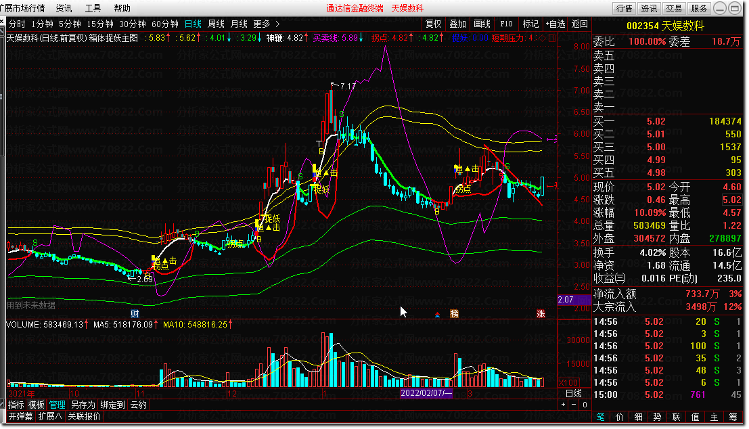Open the 资讯 menu in menu bar
The width and height of the screenshot is (749, 429).
[64, 8]
